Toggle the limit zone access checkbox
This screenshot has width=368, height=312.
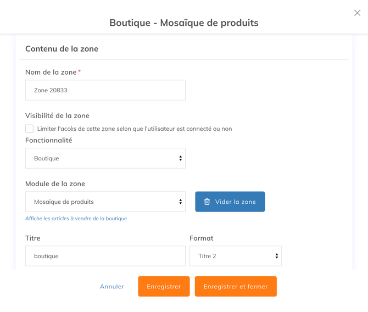tap(29, 129)
